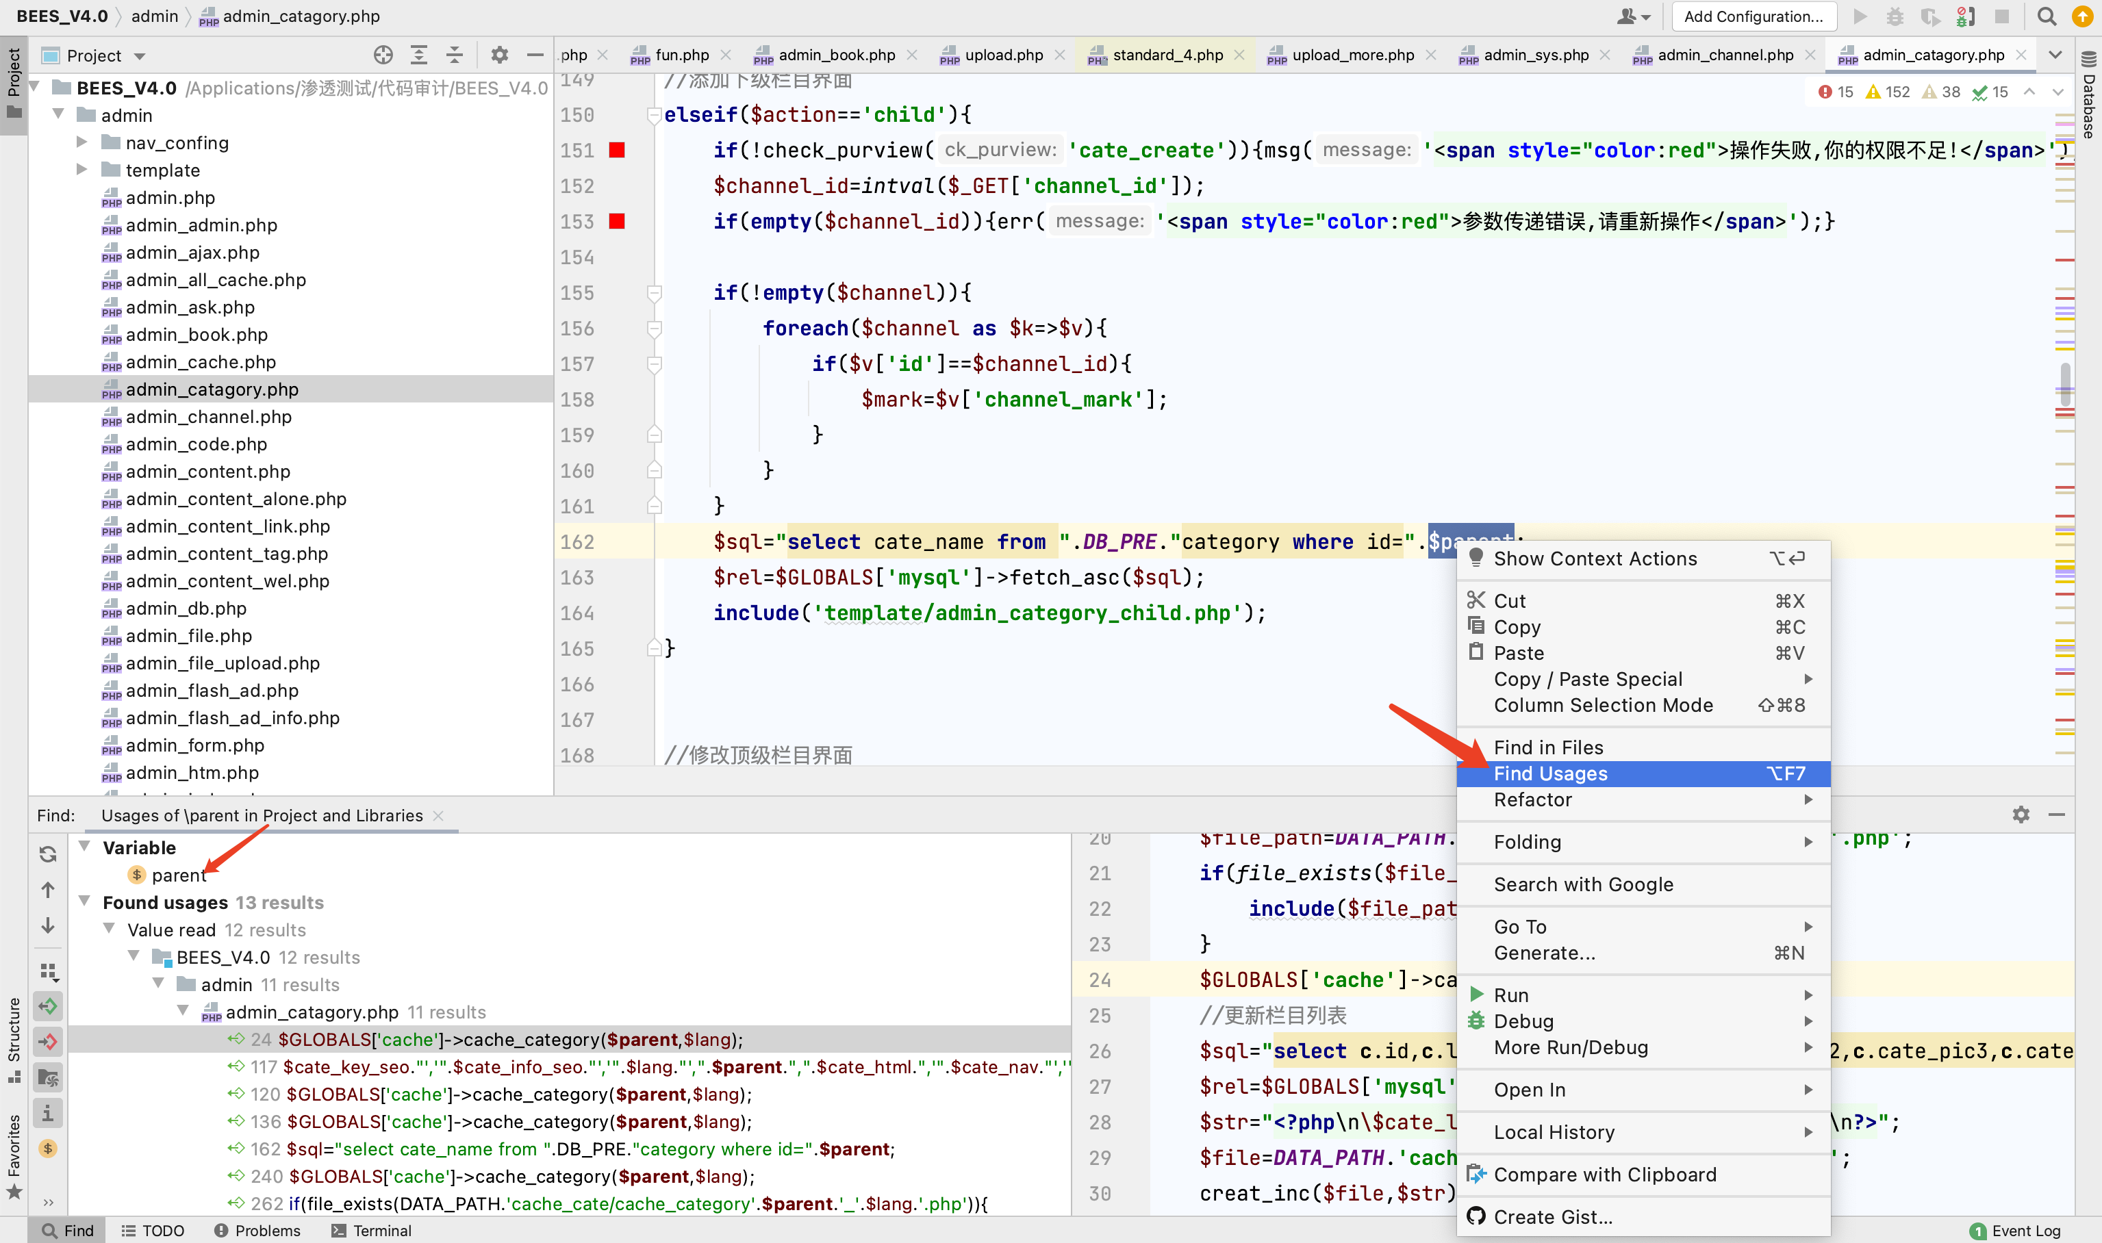Click the warnings count indicator showing 152

(1888, 92)
